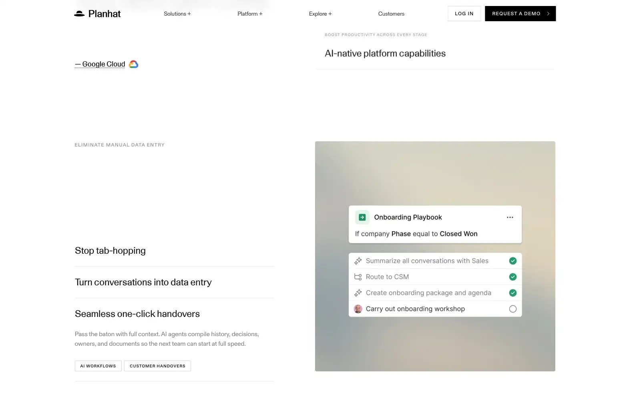Click the arrow in Request a Demo button
The image size is (643, 415).
tap(548, 14)
